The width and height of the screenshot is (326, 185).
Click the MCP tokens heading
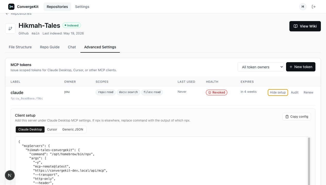click(x=21, y=65)
